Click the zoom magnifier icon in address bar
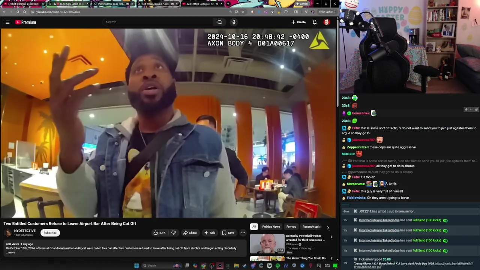The height and width of the screenshot is (270, 480). [x=231, y=12]
